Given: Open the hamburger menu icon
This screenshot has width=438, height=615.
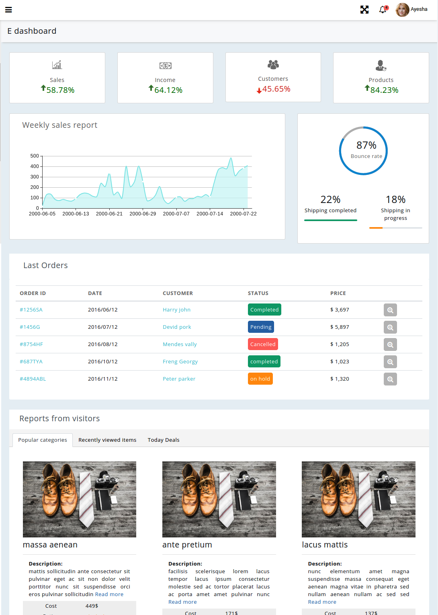Looking at the screenshot, I should [x=8, y=10].
